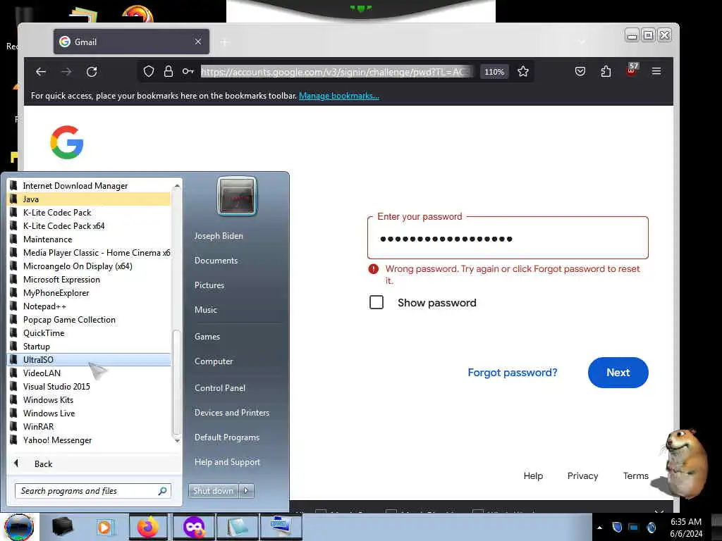Switch to Firefox on the taskbar
Image resolution: width=722 pixels, height=541 pixels.
148,527
